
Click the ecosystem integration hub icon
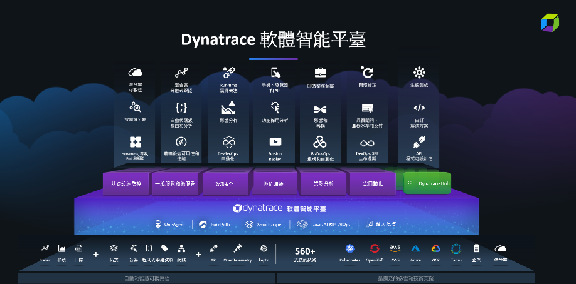tap(419, 72)
